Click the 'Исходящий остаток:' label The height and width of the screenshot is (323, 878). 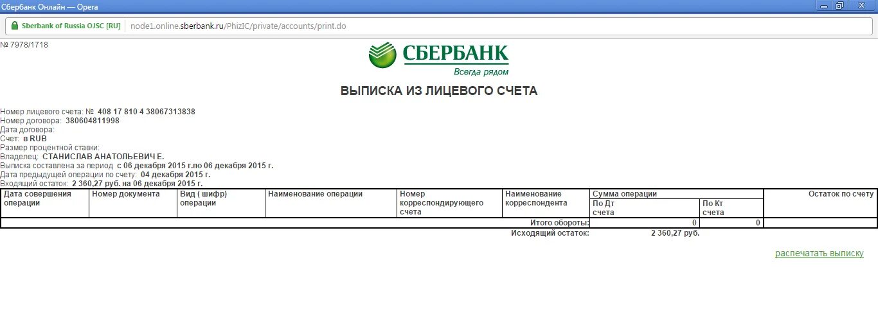click(x=550, y=233)
